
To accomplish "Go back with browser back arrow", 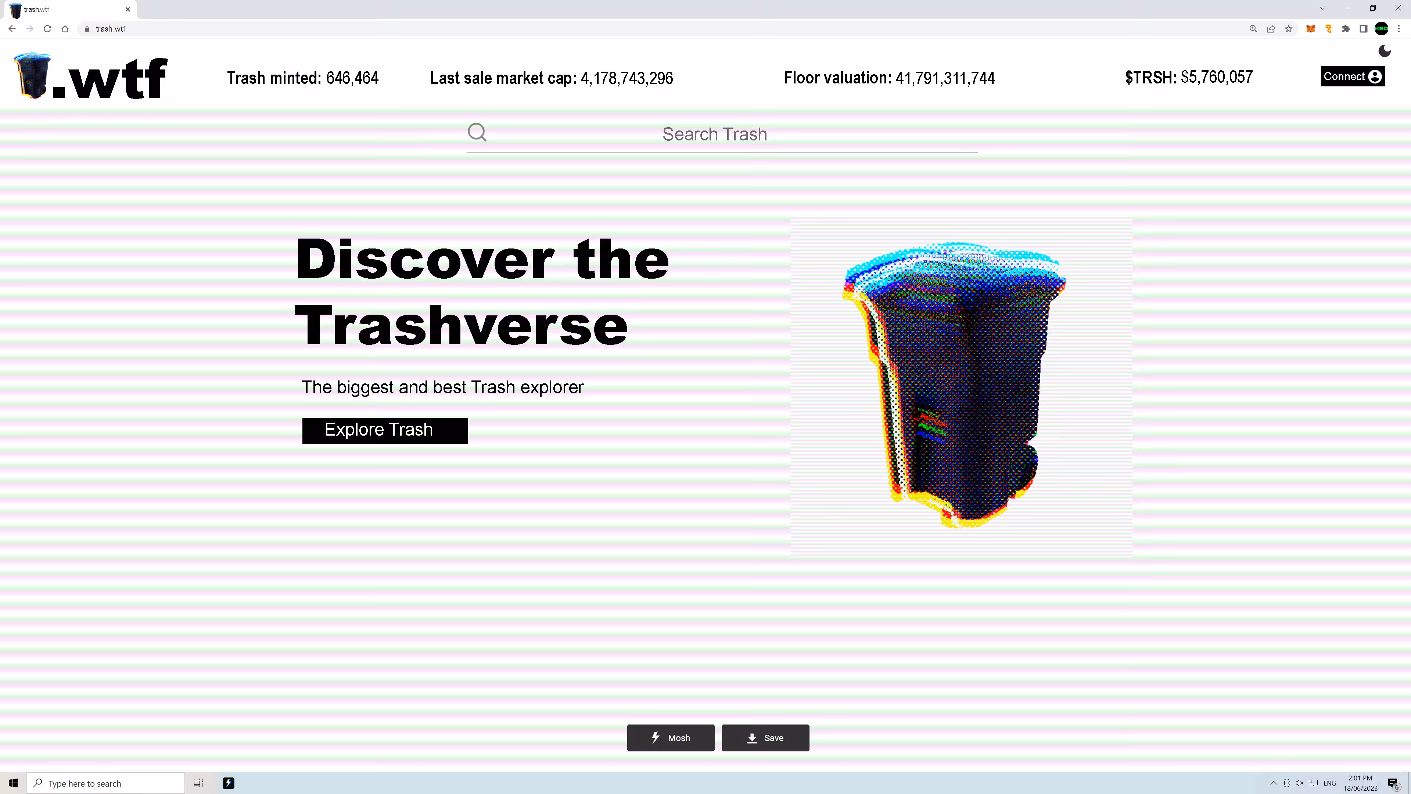I will 12,29.
